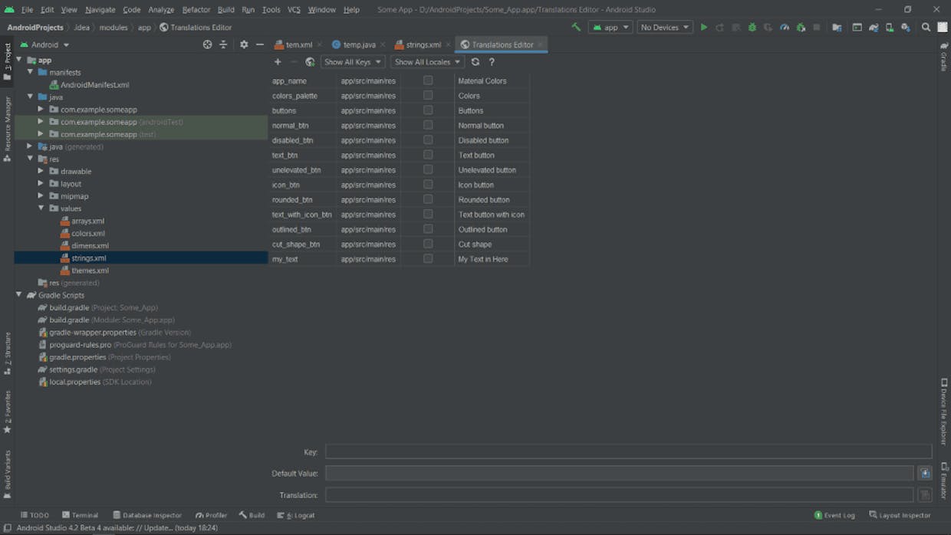Toggle Untranslatable checkbox for disabled_btn
Image resolution: width=951 pixels, height=535 pixels.
428,140
